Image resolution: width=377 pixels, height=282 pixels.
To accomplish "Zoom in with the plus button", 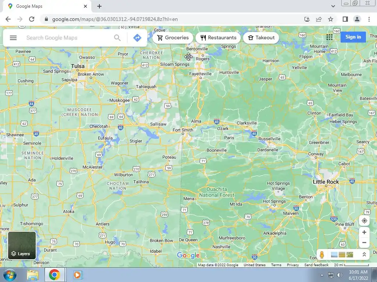I will click(x=364, y=232).
